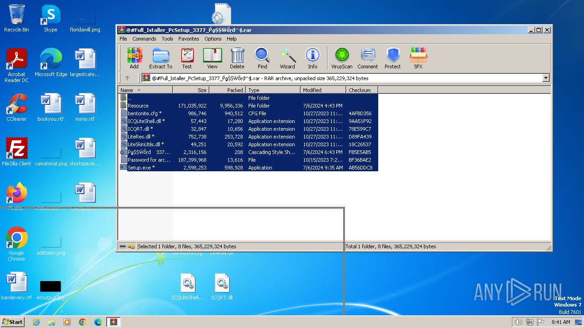Select the parent folder '..' row

tap(249, 98)
